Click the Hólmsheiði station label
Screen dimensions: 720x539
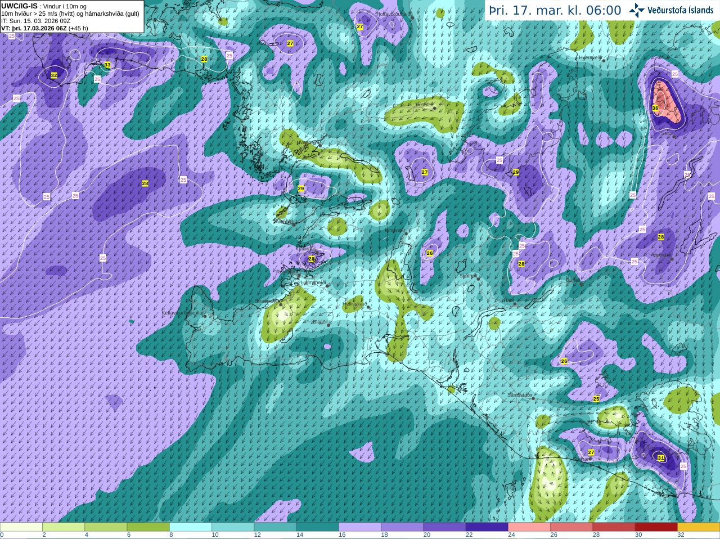coord(313,282)
